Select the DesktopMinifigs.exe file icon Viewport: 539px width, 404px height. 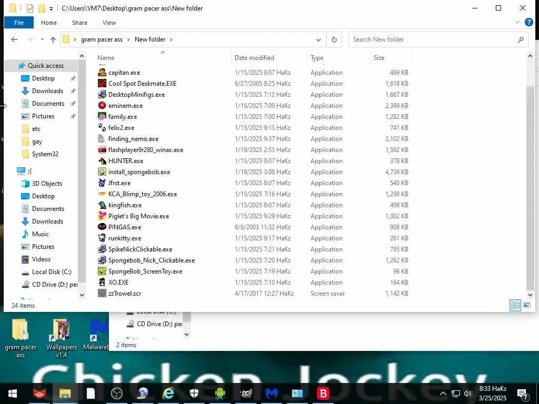click(102, 95)
